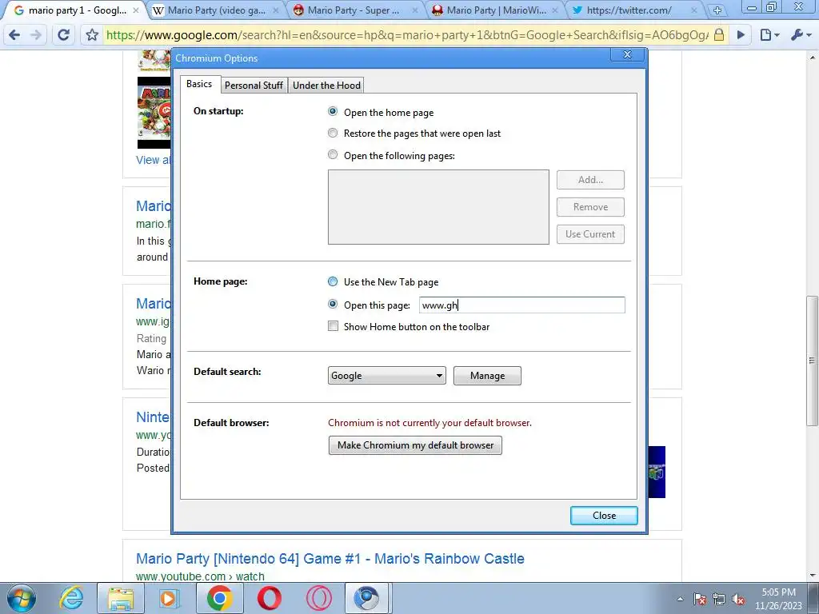Enable Show Home button on the toolbar
Screen dimensions: 819x614
click(x=333, y=326)
